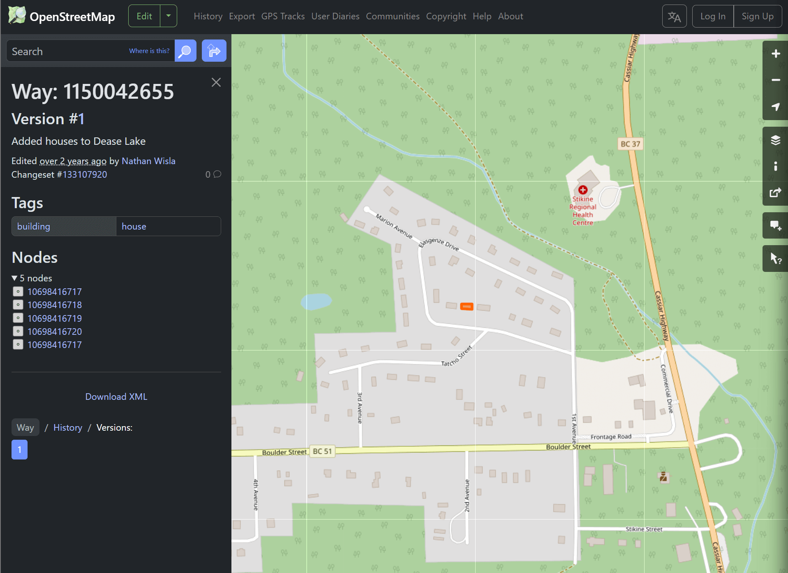The image size is (788, 573).
Task: Select version 1 button
Action: pos(19,450)
